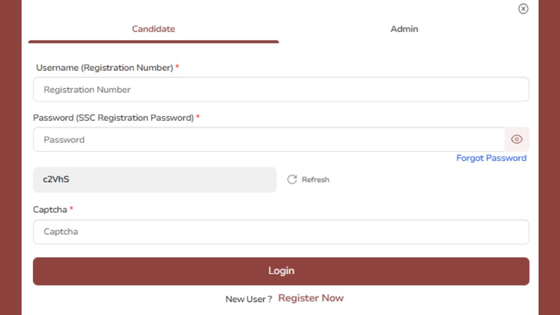Click the Registration Number input field
Viewport: 560px width, 315px height.
click(281, 90)
